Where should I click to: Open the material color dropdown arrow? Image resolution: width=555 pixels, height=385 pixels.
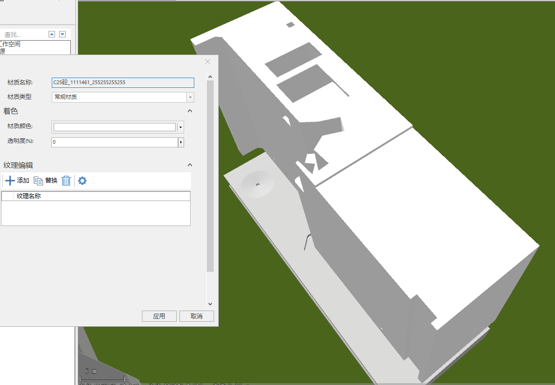[x=180, y=127]
